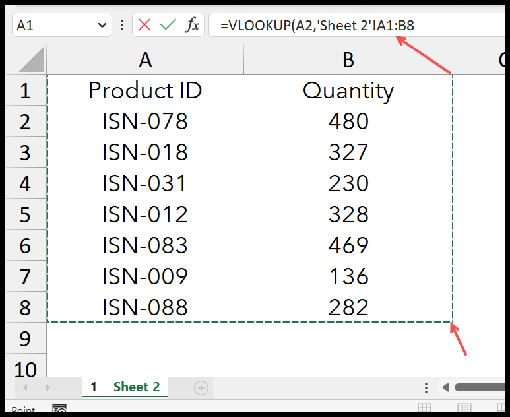
Task: Select row 9 header
Action: click(x=25, y=338)
